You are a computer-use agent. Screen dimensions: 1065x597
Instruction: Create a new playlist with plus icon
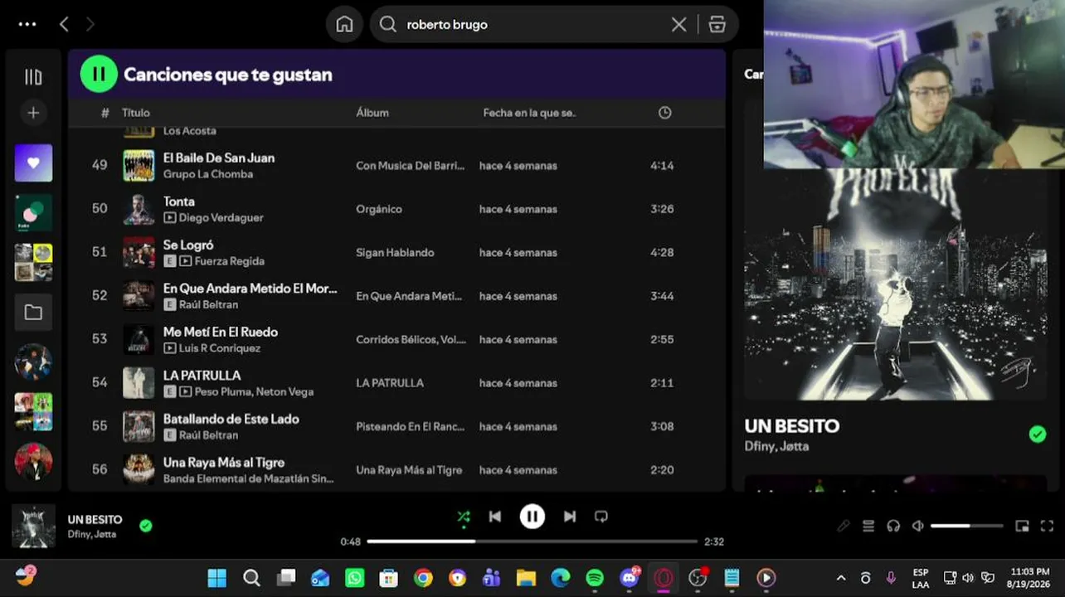coord(33,113)
